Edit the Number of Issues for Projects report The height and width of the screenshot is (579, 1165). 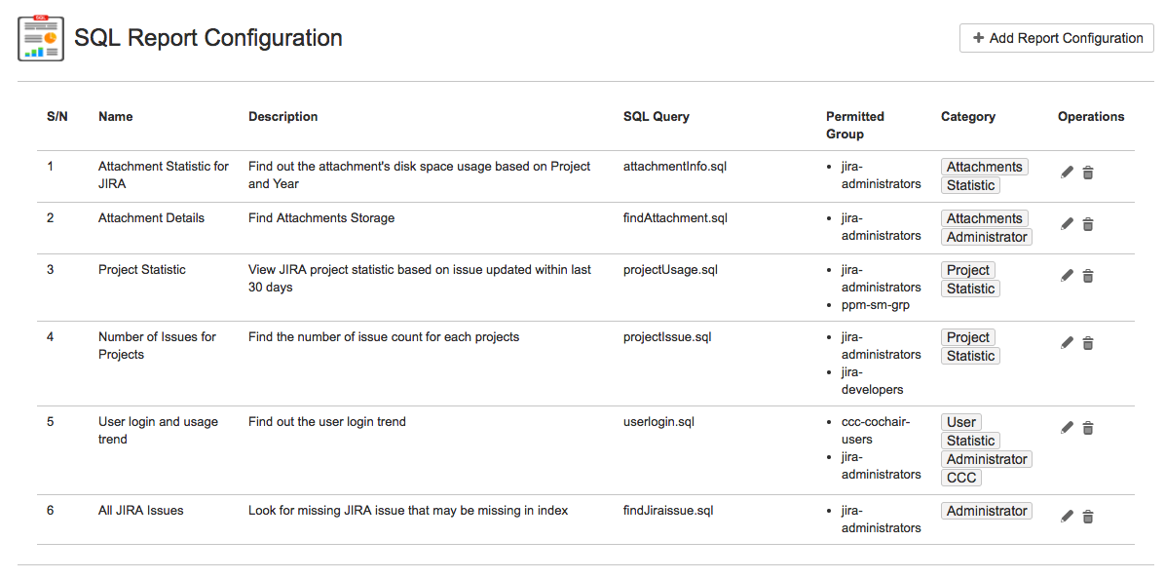(x=1067, y=343)
